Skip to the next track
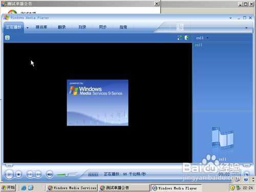The height and width of the screenshot is (192, 256). click(38, 175)
